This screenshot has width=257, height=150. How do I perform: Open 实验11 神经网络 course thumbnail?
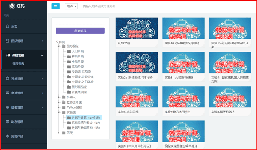coord(230,28)
